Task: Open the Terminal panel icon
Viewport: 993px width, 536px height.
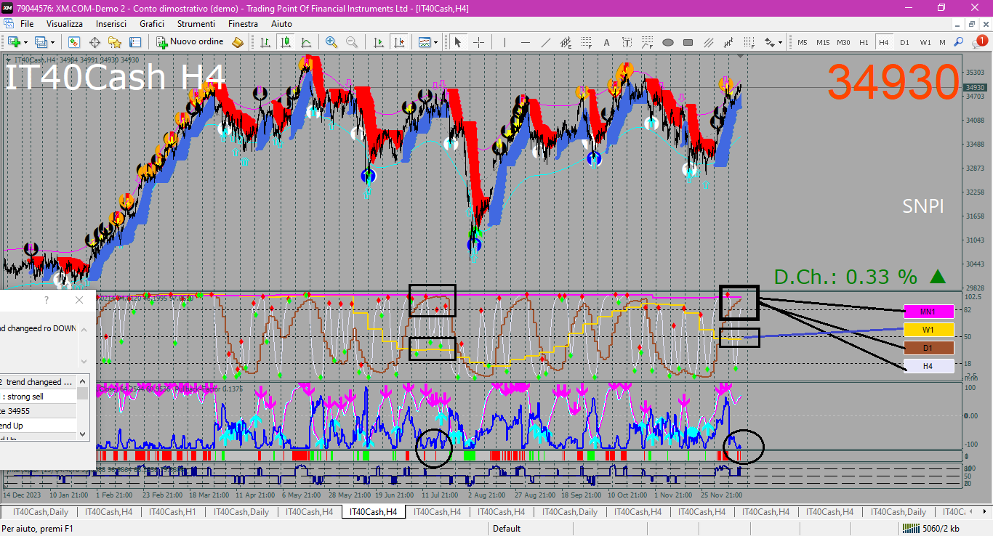Action: click(x=135, y=42)
